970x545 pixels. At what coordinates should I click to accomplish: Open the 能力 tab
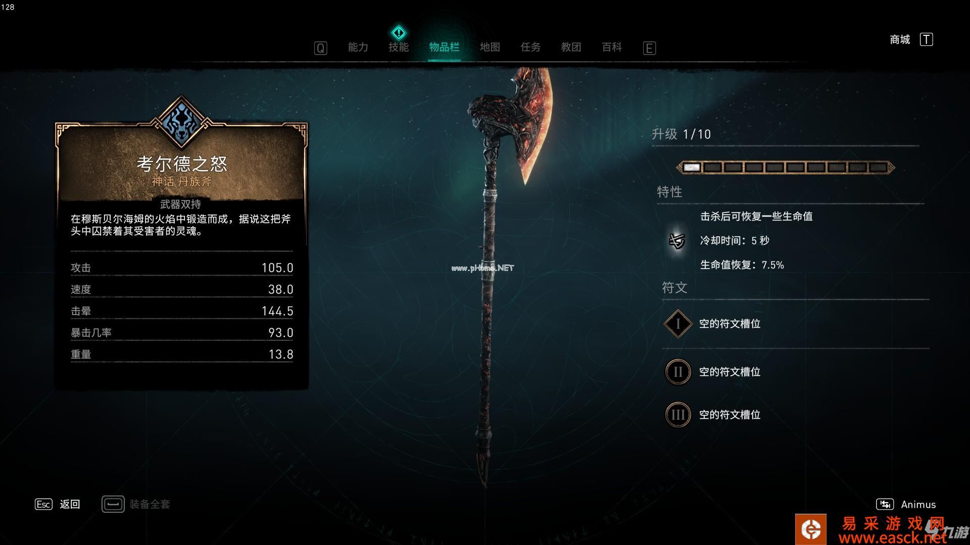(x=358, y=47)
